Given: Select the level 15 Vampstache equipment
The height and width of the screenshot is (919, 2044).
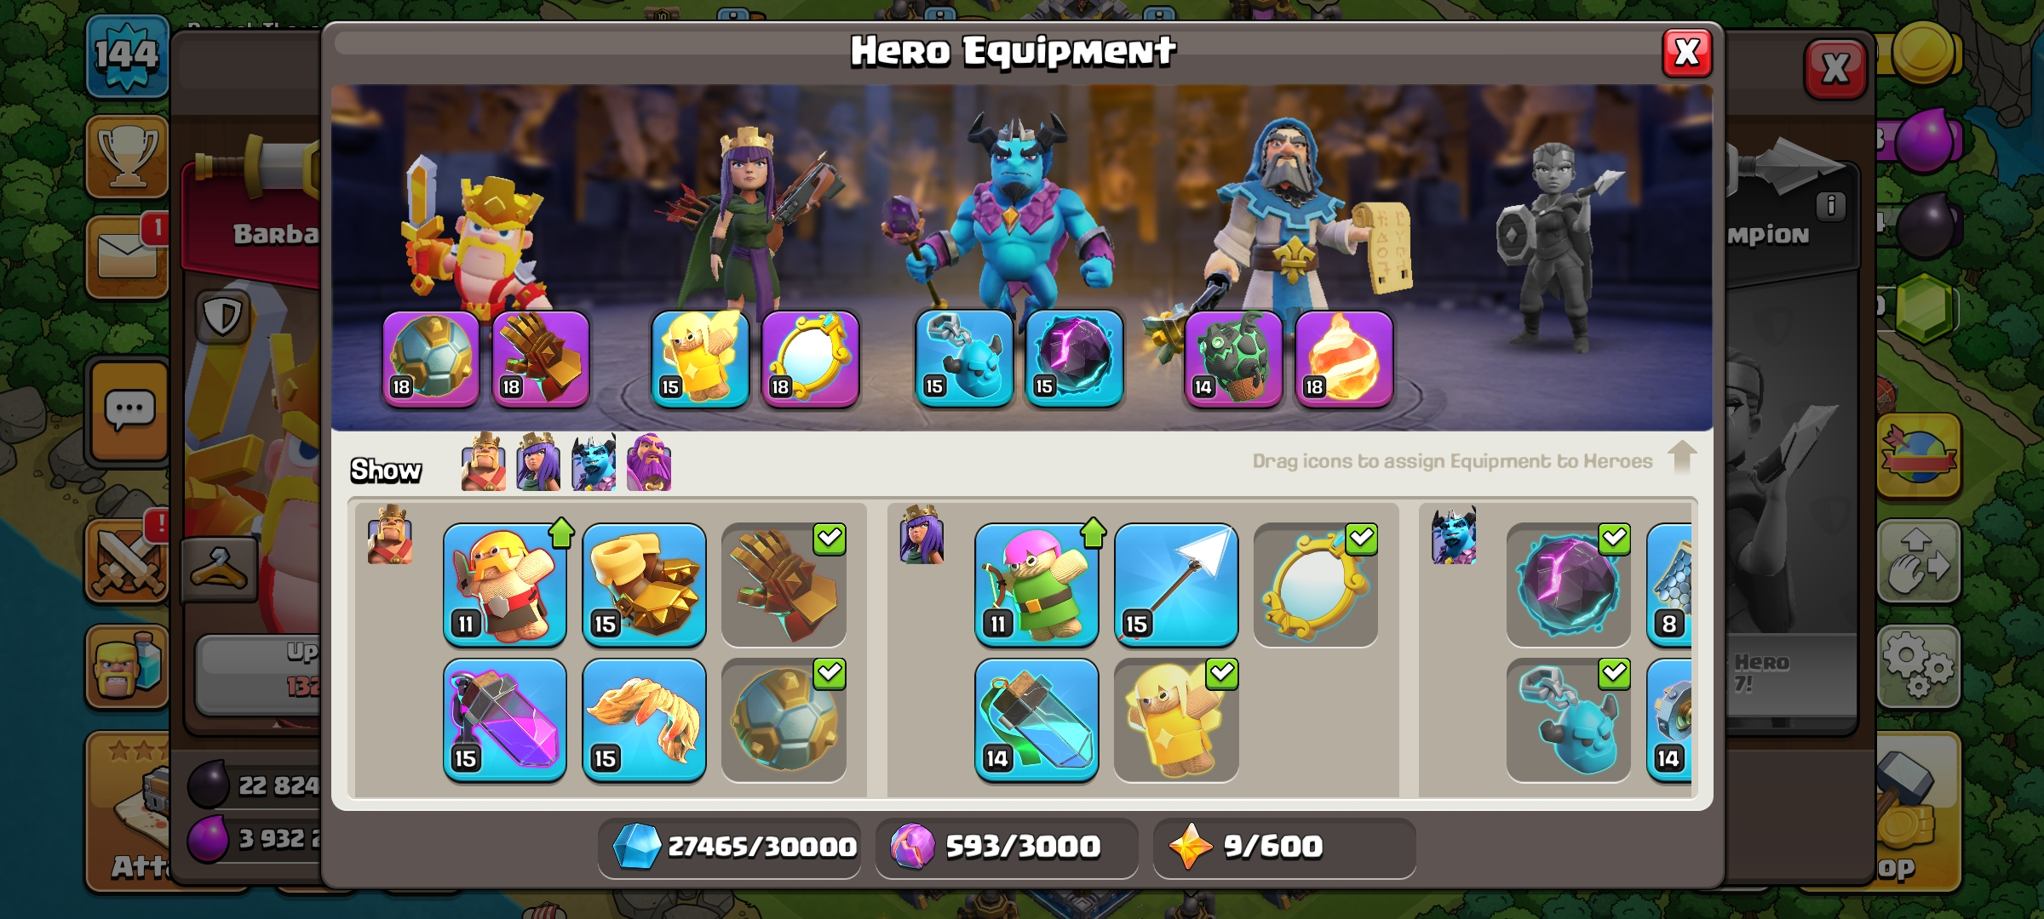Looking at the screenshot, I should tap(645, 720).
